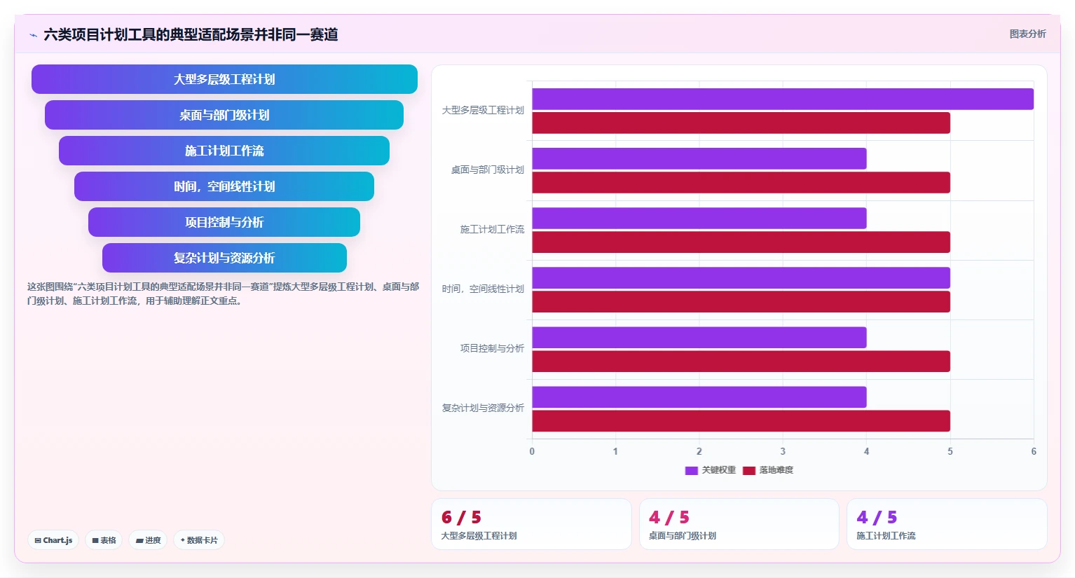Select the 时间，空间线性计划 funnel bar
Image resolution: width=1075 pixels, height=578 pixels.
[x=224, y=186]
